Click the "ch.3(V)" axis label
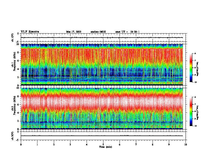209x162 pixels. coord(13,136)
